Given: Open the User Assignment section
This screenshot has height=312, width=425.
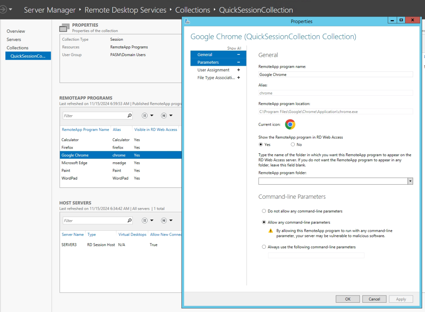Looking at the screenshot, I should [219, 70].
